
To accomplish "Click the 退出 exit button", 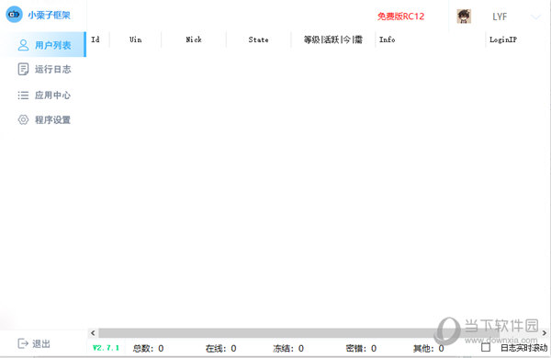I will (x=34, y=343).
